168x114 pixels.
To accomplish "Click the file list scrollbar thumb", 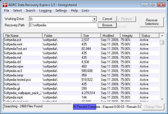I will pyautogui.click(x=162, y=42).
